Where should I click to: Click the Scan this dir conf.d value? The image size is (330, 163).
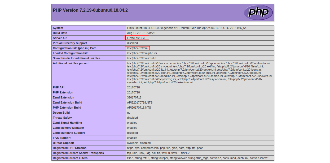[142, 58]
